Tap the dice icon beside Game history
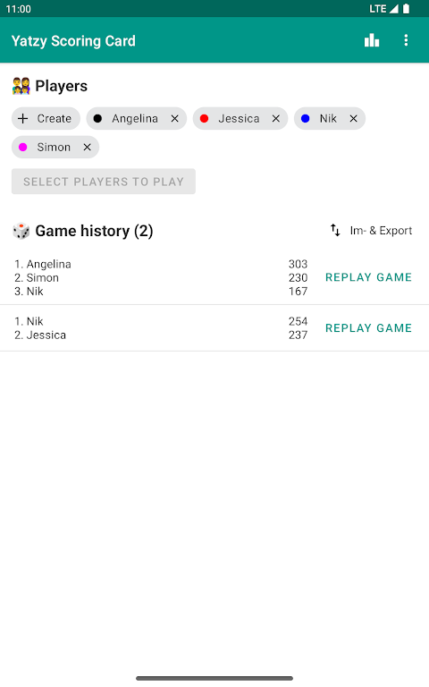 point(21,231)
